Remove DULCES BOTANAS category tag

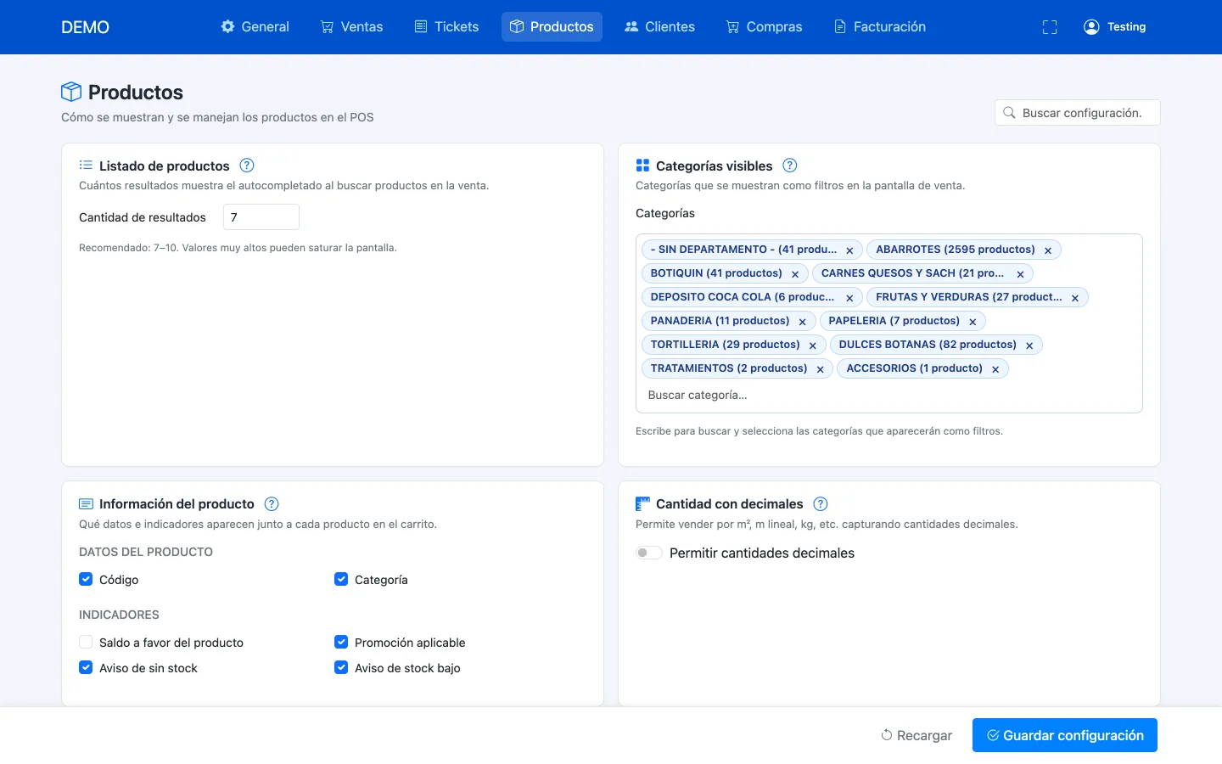click(1029, 345)
